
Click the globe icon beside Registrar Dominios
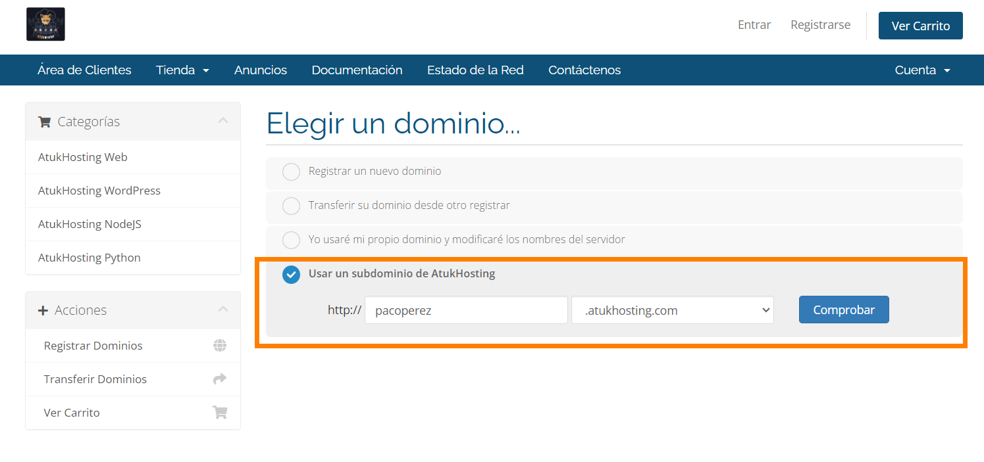220,346
